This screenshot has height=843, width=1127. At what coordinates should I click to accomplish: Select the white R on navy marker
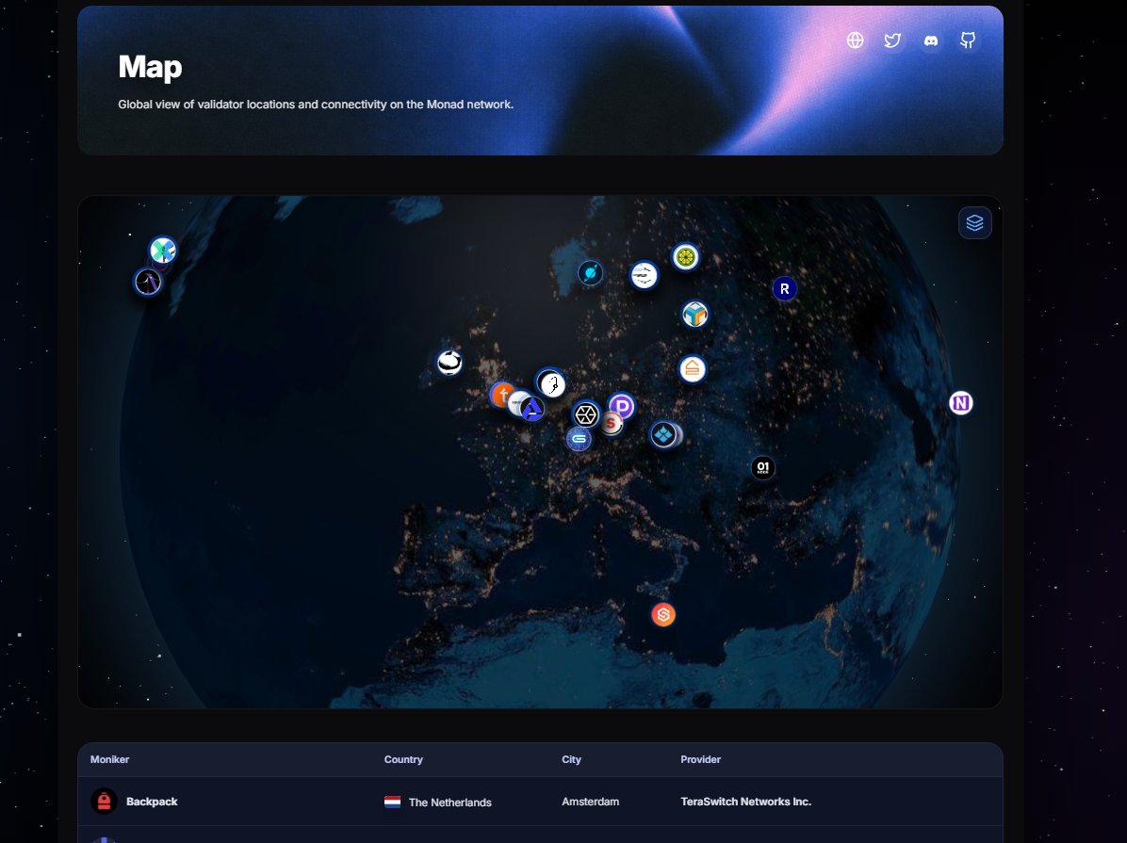pos(784,289)
